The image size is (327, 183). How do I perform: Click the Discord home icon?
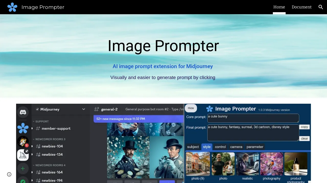point(23,112)
